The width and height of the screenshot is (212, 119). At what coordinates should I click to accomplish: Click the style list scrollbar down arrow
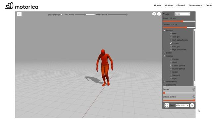pos(194,85)
